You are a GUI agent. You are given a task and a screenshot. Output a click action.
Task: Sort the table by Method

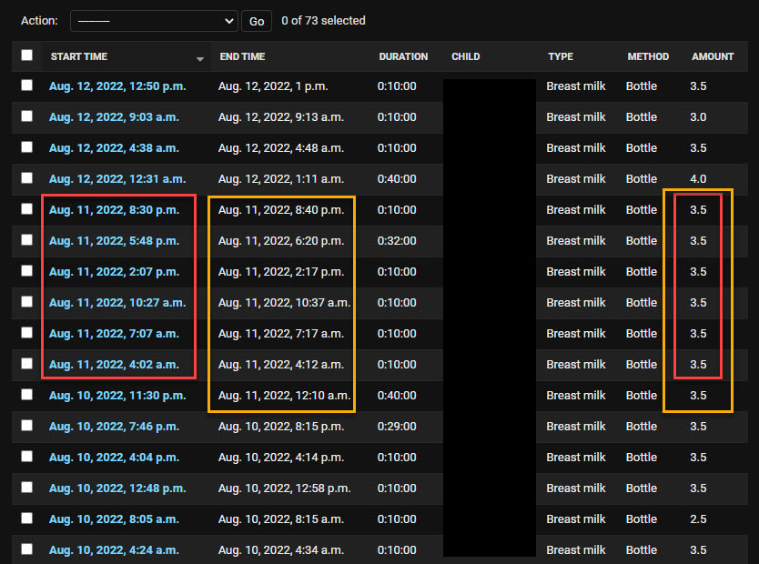pyautogui.click(x=648, y=56)
